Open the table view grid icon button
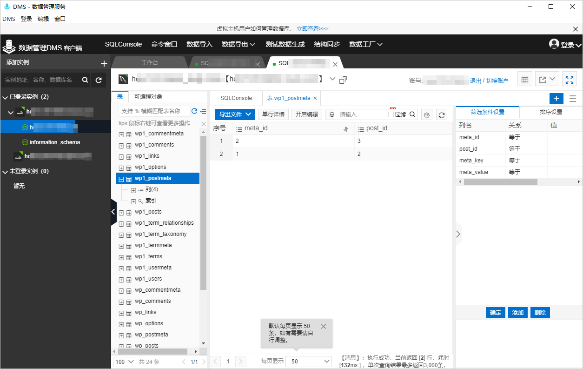This screenshot has width=583, height=369. [x=525, y=80]
